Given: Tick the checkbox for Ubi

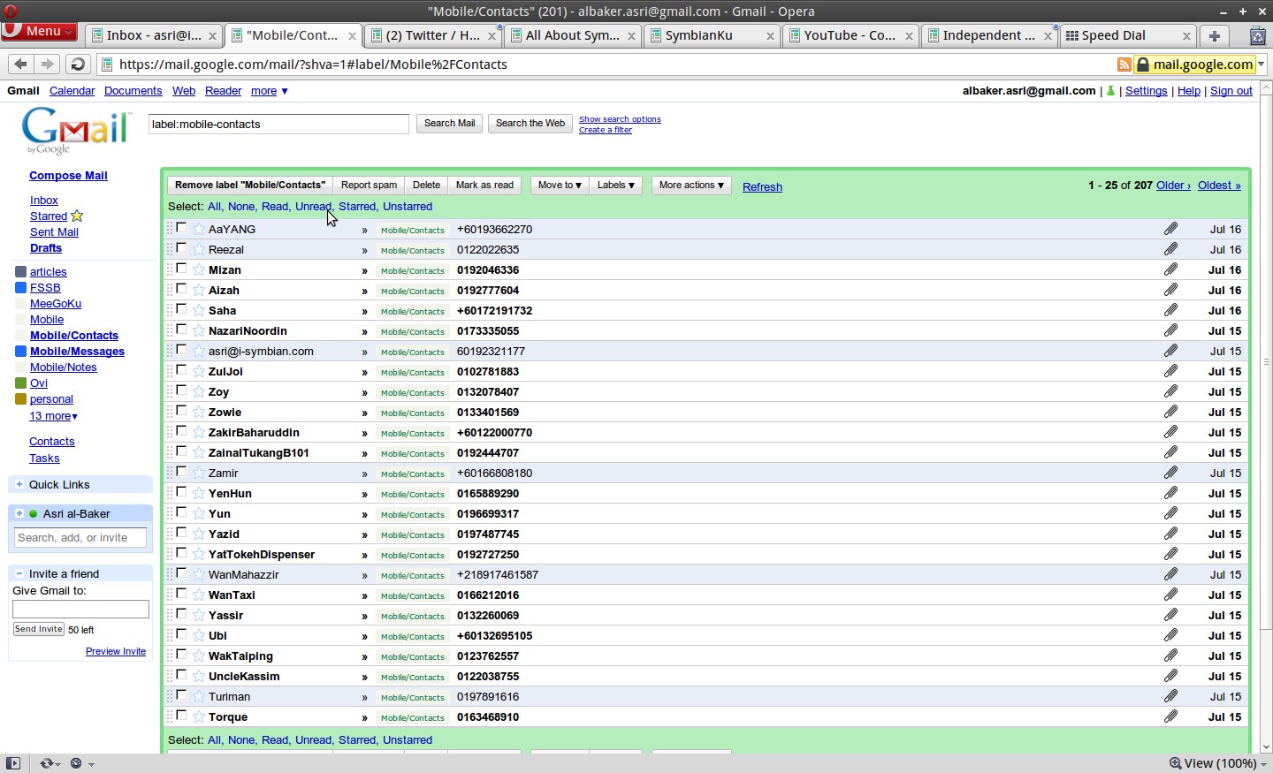Looking at the screenshot, I should 181,634.
